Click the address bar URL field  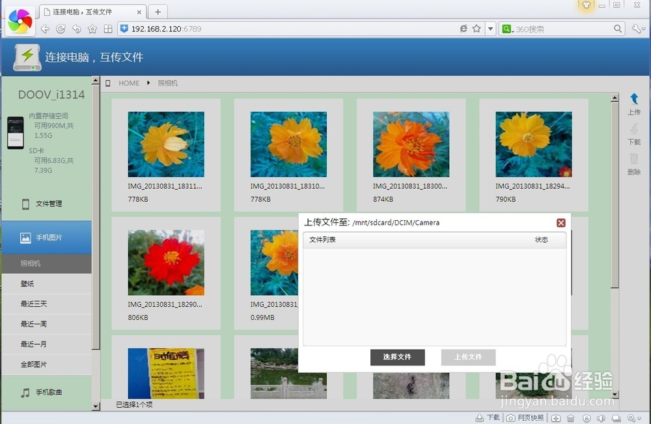[x=290, y=29]
